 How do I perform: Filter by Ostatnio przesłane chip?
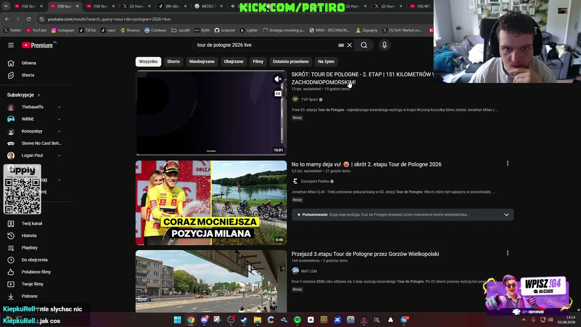pyautogui.click(x=290, y=61)
